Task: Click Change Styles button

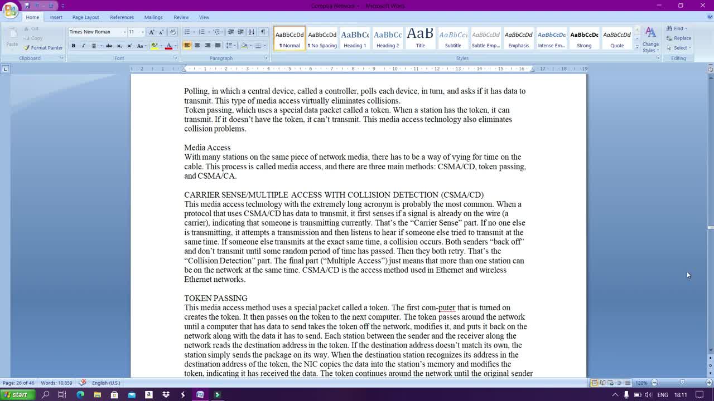Action: click(x=650, y=39)
